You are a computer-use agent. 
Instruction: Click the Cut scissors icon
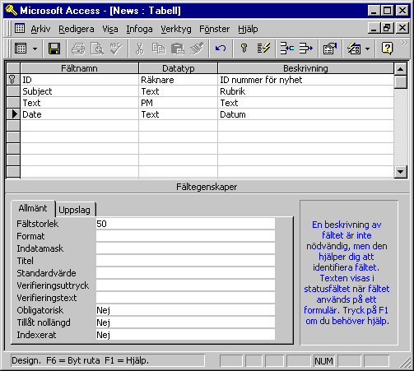click(140, 49)
